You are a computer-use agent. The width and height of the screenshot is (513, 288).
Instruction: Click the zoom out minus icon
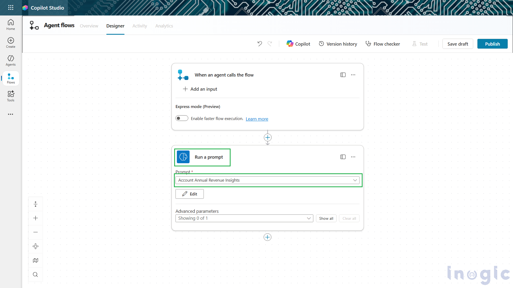(35, 232)
